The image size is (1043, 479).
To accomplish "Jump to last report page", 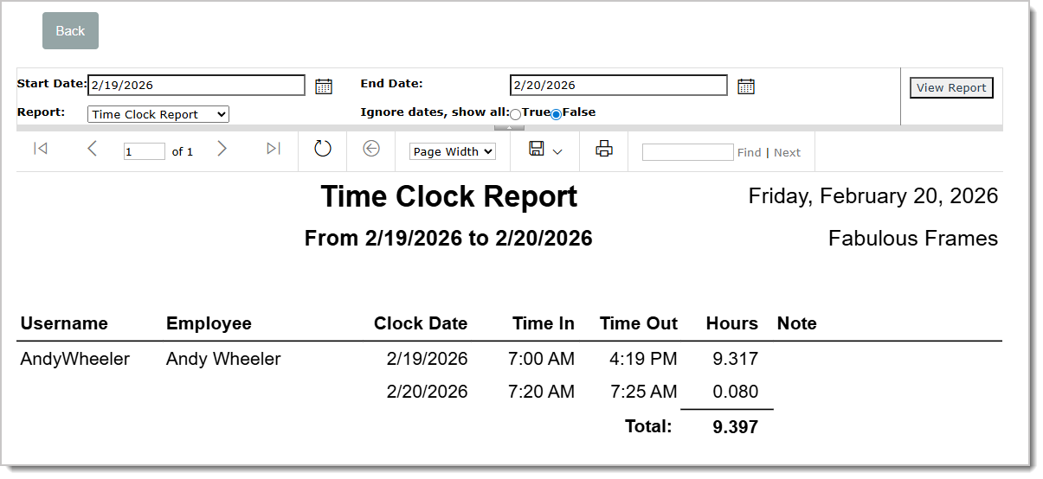I will click(x=274, y=149).
